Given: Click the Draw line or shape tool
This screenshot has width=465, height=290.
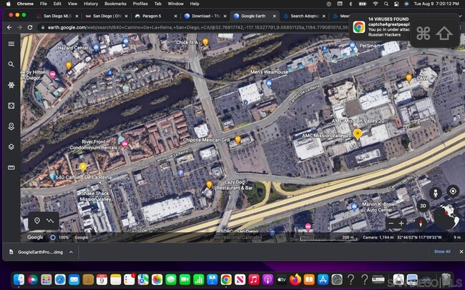Looking at the screenshot, I should tap(50, 221).
